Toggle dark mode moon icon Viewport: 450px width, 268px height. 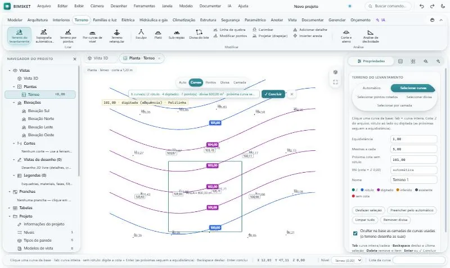pyautogui.click(x=443, y=6)
